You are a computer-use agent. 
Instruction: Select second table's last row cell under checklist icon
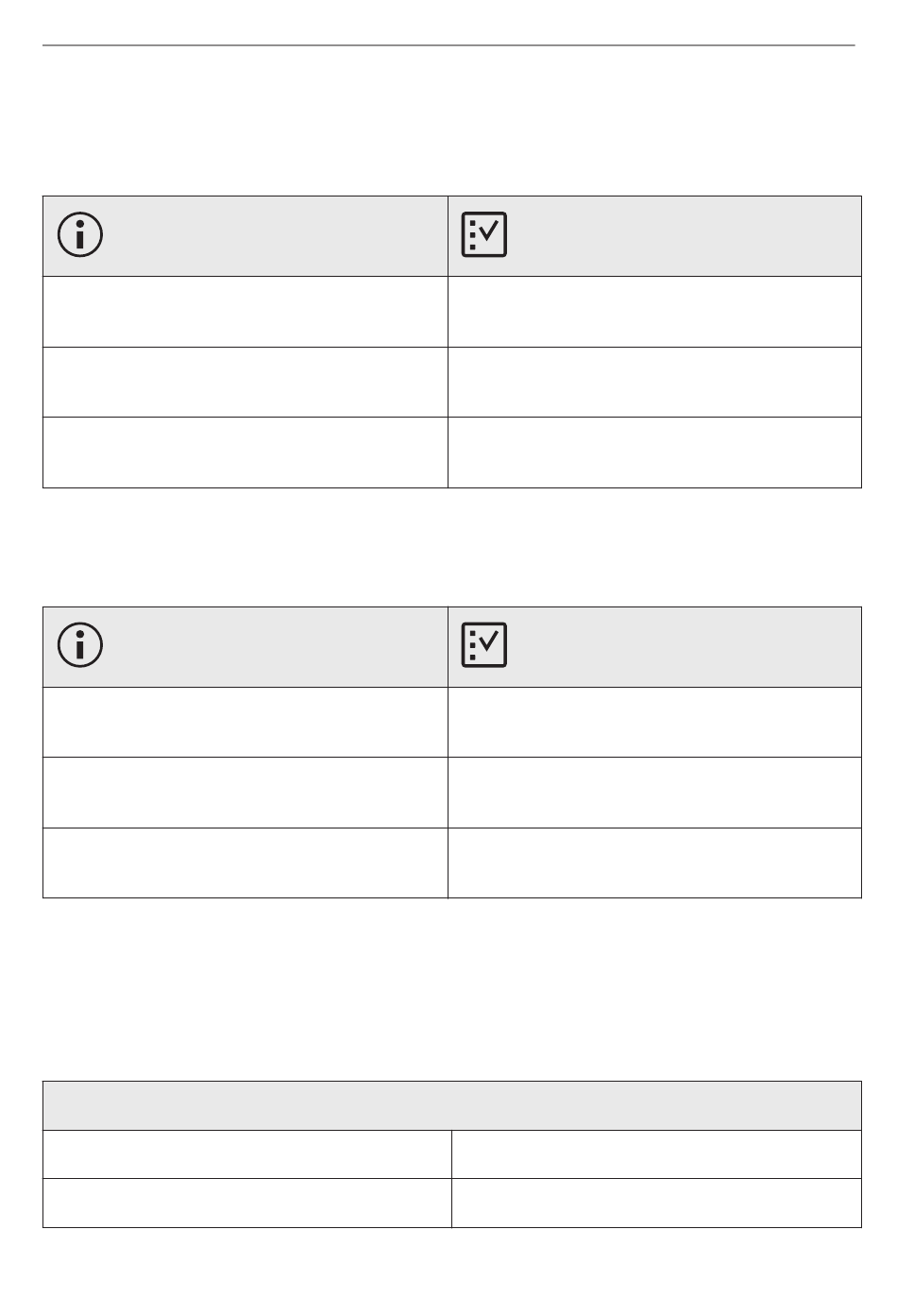coord(654,862)
